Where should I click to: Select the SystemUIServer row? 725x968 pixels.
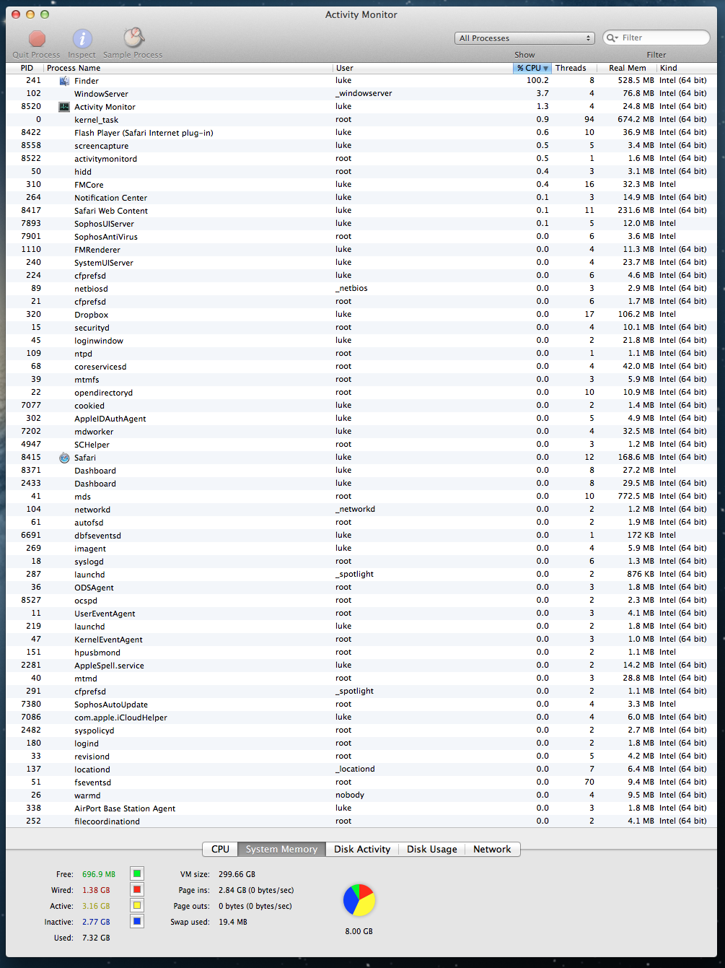coord(362,263)
